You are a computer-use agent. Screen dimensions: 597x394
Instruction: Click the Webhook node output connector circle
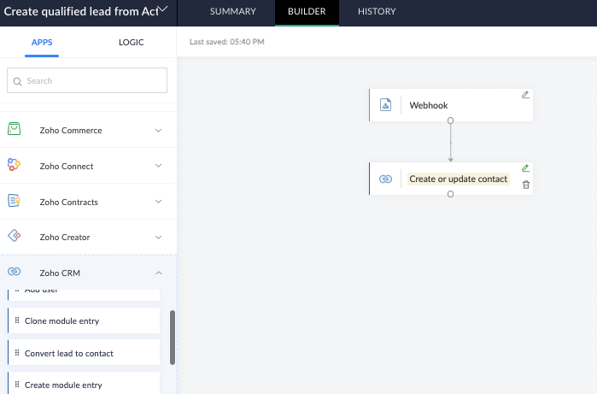pyautogui.click(x=450, y=121)
